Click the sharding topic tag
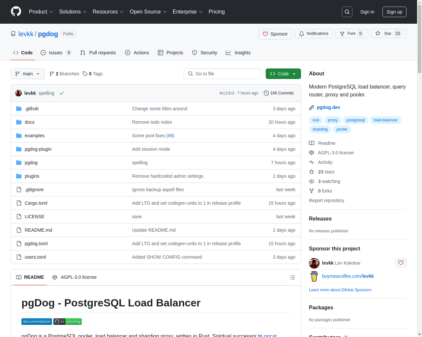Screen dimensions: 422x337 click(x=320, y=129)
